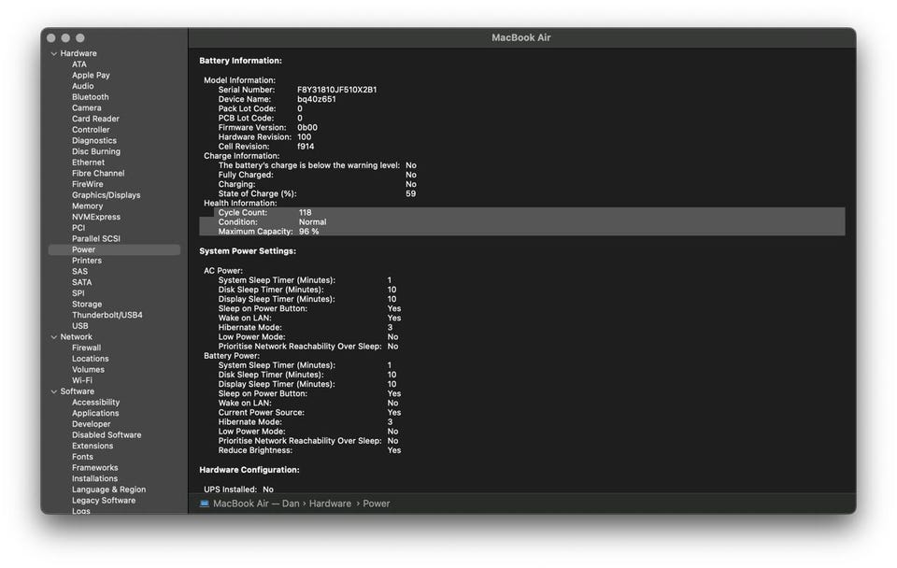Select Fonts under Software
This screenshot has height=568, width=897.
[x=82, y=457]
